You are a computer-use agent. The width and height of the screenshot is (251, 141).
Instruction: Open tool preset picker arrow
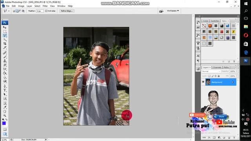(9, 11)
